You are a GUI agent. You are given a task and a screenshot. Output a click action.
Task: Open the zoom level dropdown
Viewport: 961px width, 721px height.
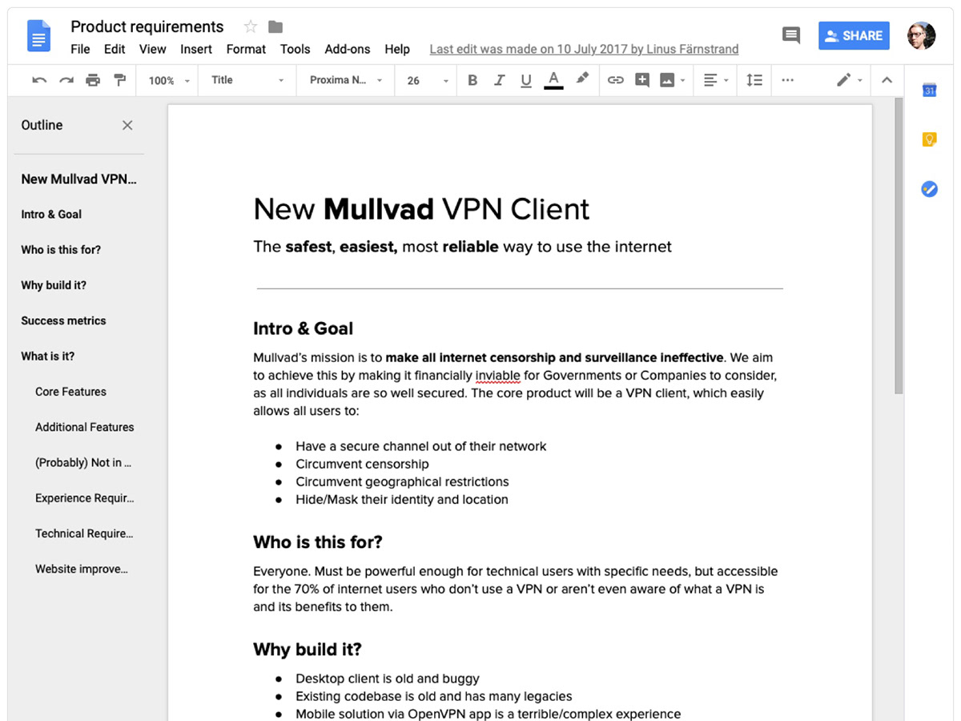pos(169,80)
